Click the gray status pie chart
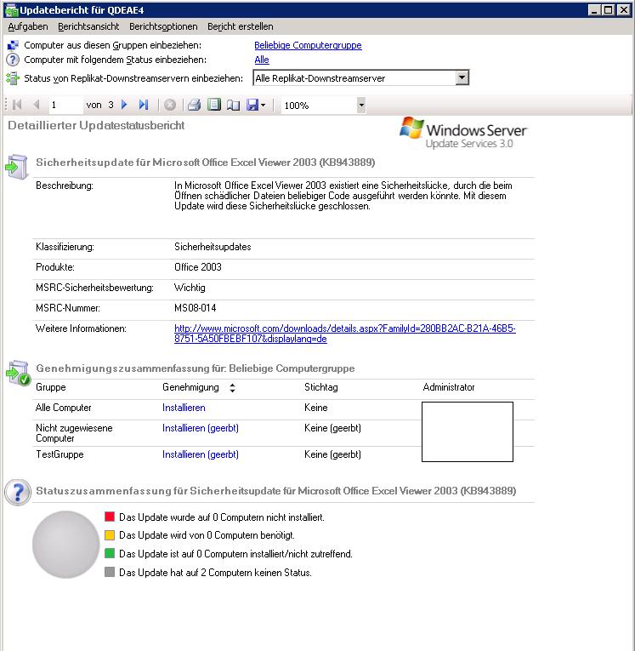The width and height of the screenshot is (635, 651). point(66,545)
